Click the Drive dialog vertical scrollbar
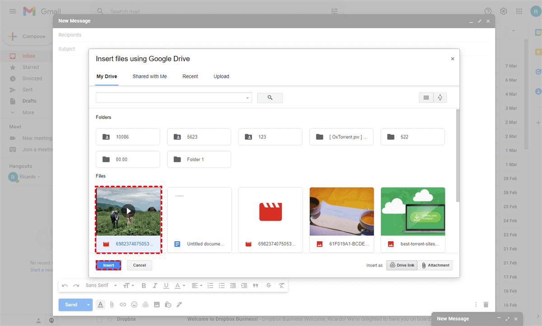Viewport: 542px width, 326px height. 457,153
